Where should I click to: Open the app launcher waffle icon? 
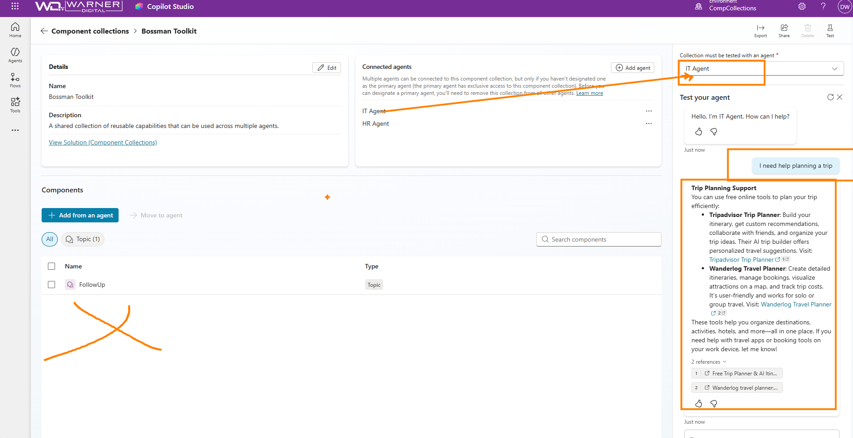click(15, 6)
